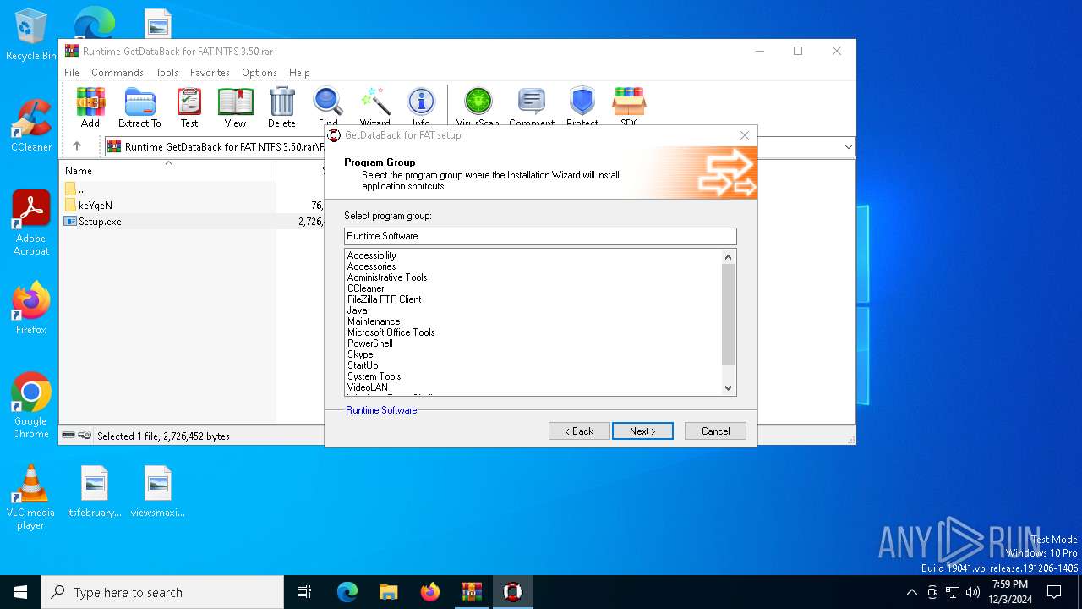The width and height of the screenshot is (1082, 609).
Task: Click the Edge icon in the taskbar
Action: 347,592
